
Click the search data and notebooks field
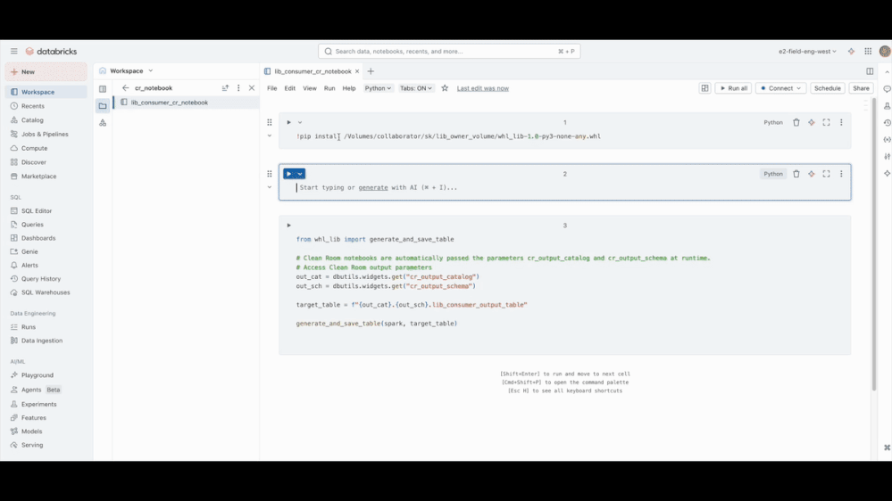pos(449,52)
